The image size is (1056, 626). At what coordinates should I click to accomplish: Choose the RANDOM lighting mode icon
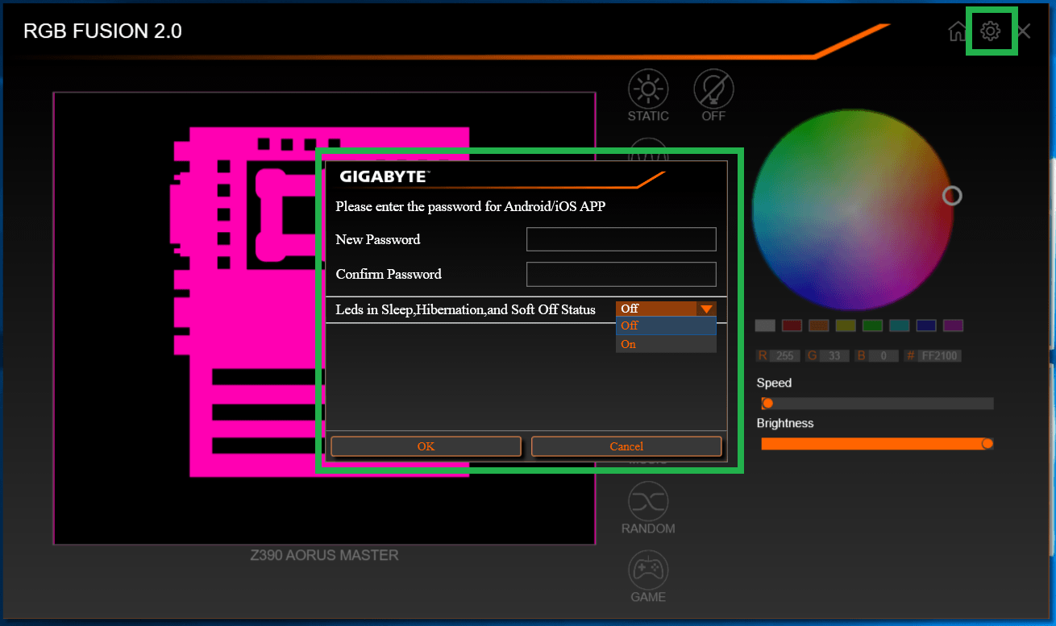coord(648,501)
